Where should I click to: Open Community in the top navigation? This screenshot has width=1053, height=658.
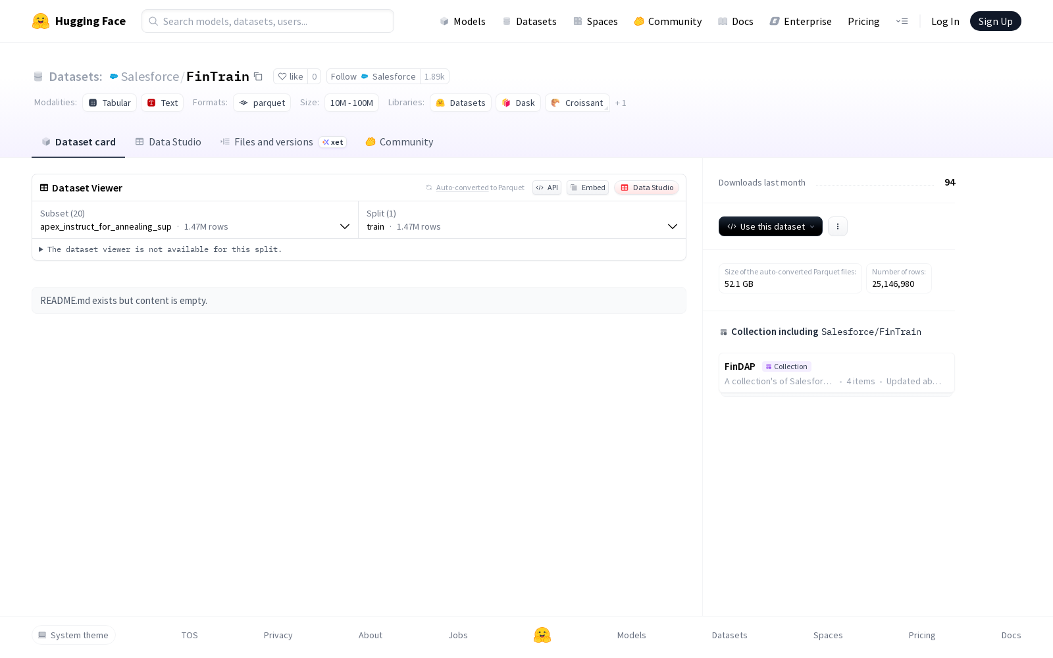(668, 21)
